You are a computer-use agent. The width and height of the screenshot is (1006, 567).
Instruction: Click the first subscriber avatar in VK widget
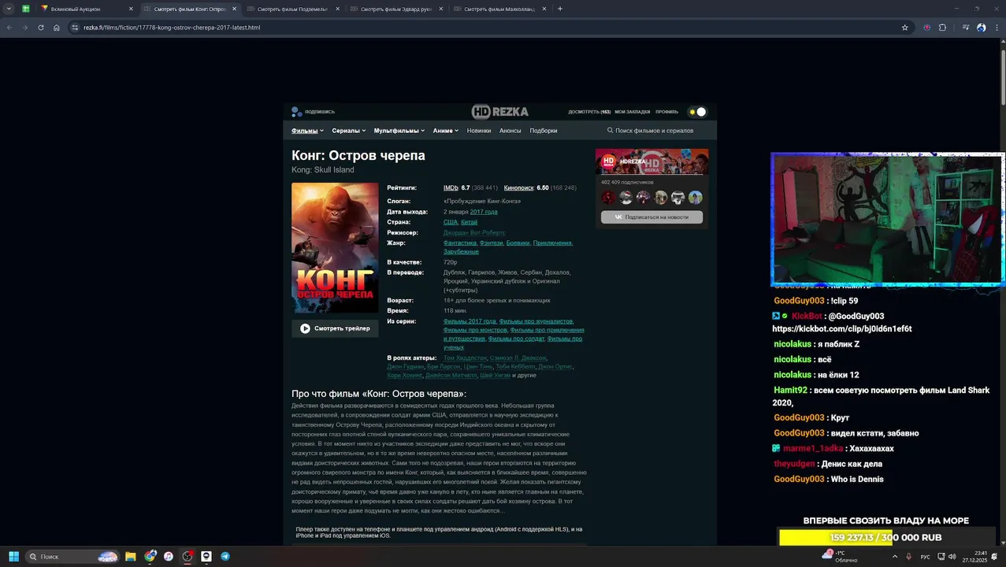(608, 198)
